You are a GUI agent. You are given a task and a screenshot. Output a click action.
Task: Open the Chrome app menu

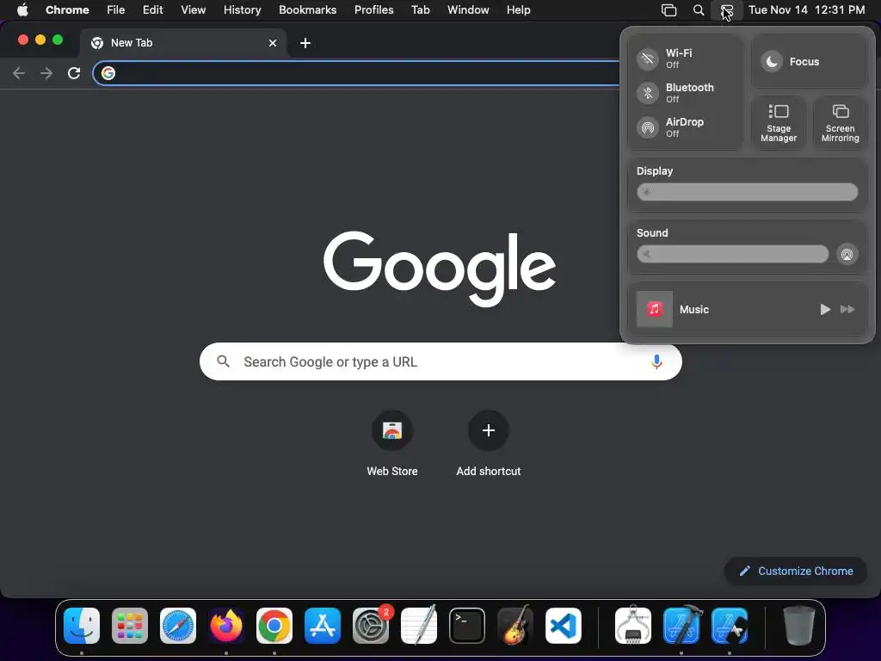[67, 10]
